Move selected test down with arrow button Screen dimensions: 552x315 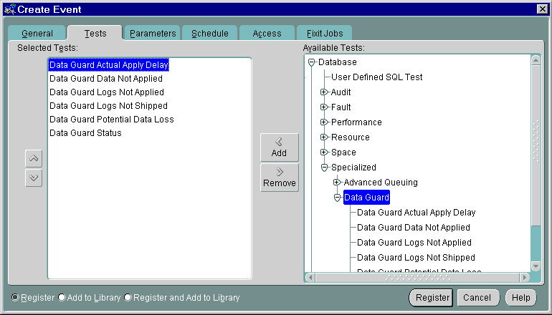[x=34, y=178]
